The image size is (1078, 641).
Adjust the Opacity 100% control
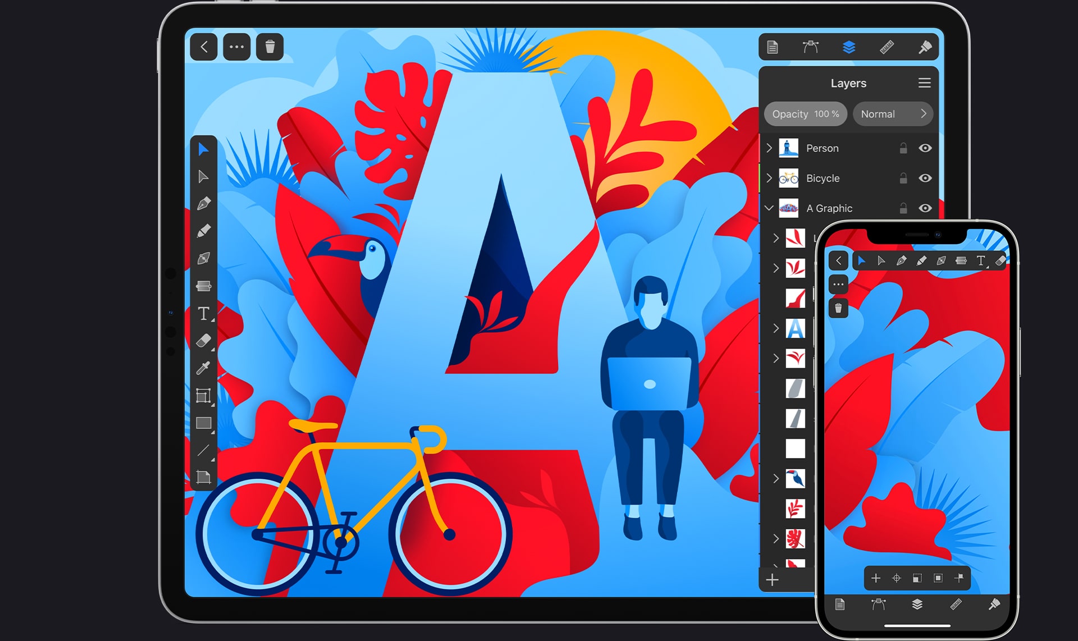tap(806, 114)
